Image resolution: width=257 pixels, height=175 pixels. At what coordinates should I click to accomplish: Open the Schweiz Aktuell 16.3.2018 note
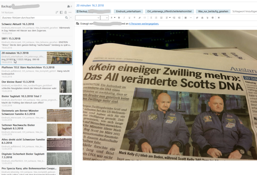tap(36, 29)
